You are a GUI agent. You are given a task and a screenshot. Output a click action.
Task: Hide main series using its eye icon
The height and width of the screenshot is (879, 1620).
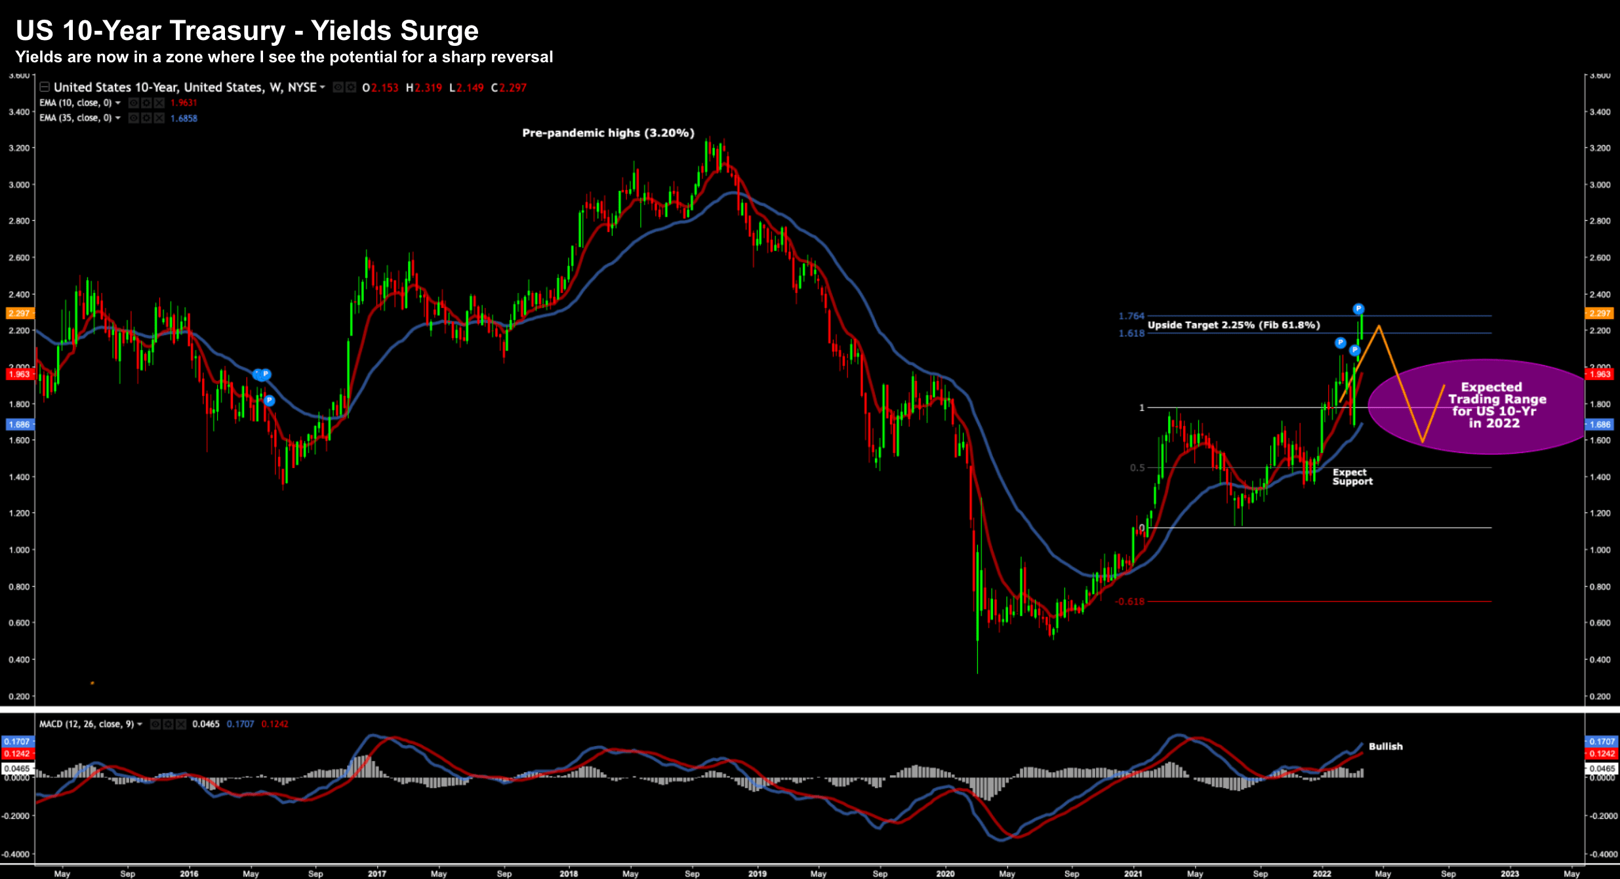coord(338,87)
